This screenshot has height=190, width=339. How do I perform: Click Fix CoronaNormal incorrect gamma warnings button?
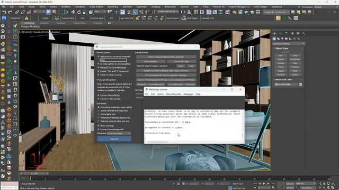point(166,75)
